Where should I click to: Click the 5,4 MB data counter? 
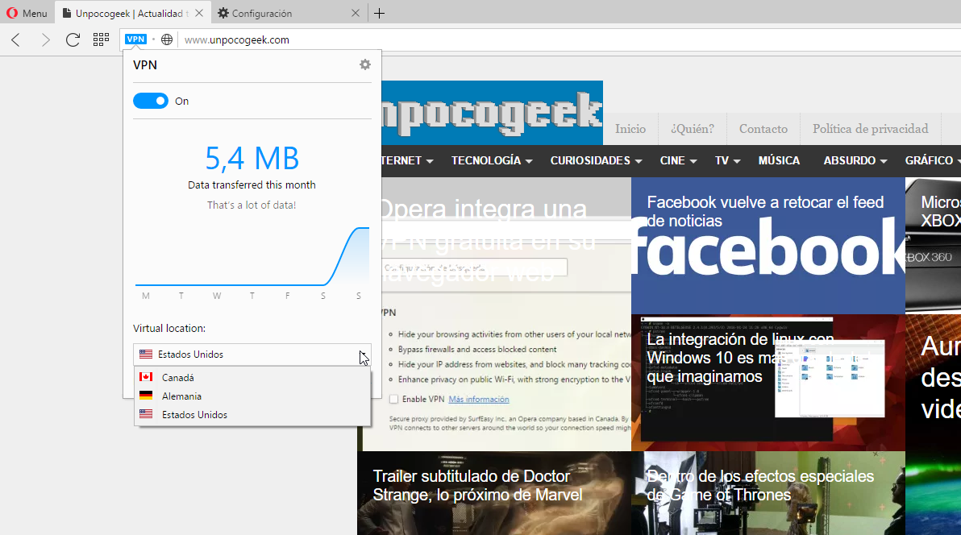[x=252, y=158]
